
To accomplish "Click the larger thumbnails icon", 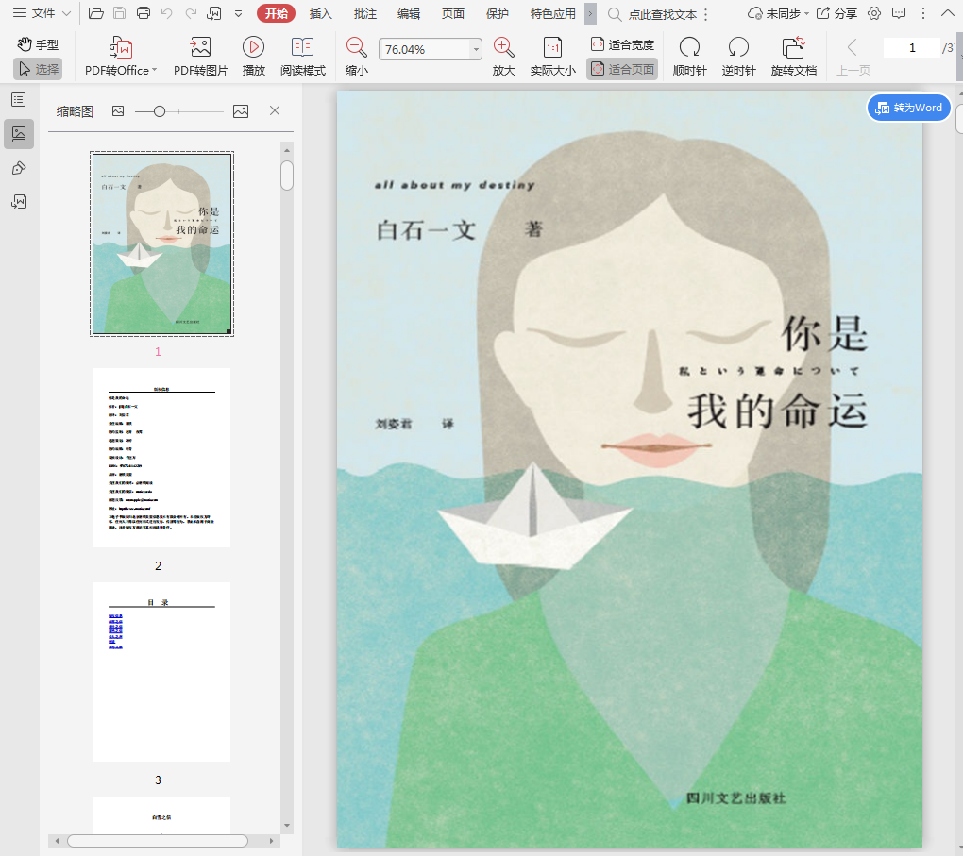I will pyautogui.click(x=241, y=111).
